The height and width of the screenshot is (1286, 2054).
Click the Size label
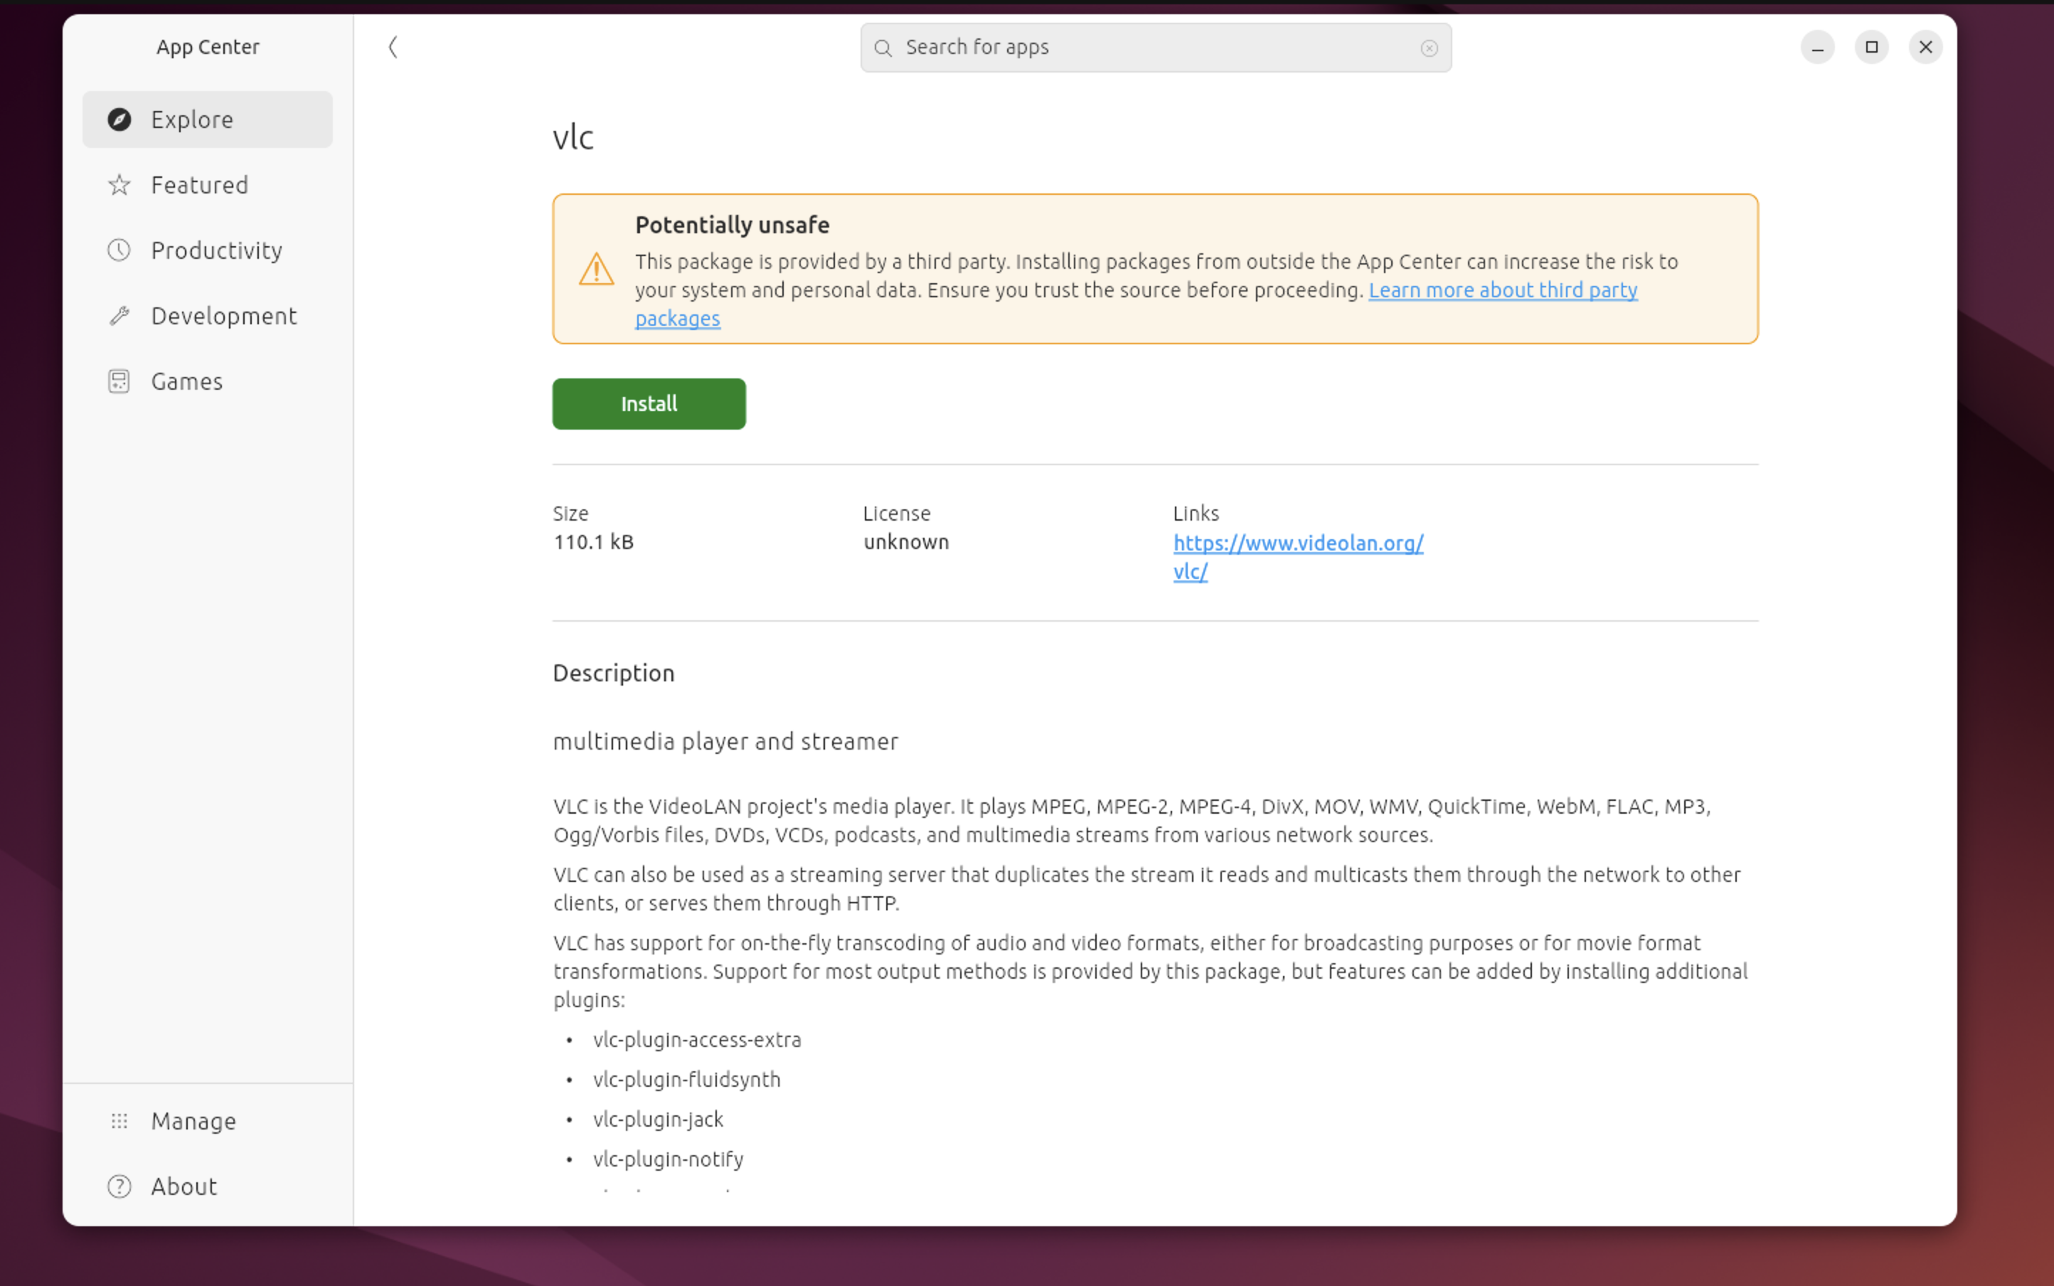[x=570, y=514]
